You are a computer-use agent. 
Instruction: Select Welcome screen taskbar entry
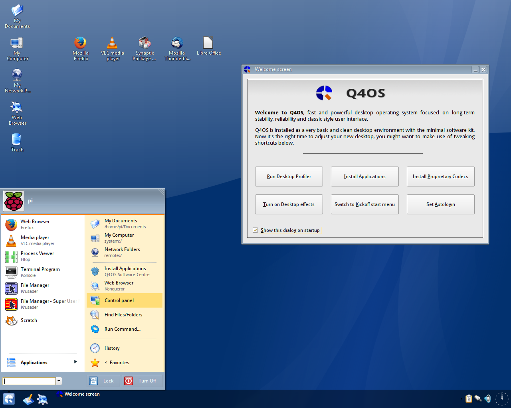pos(79,394)
